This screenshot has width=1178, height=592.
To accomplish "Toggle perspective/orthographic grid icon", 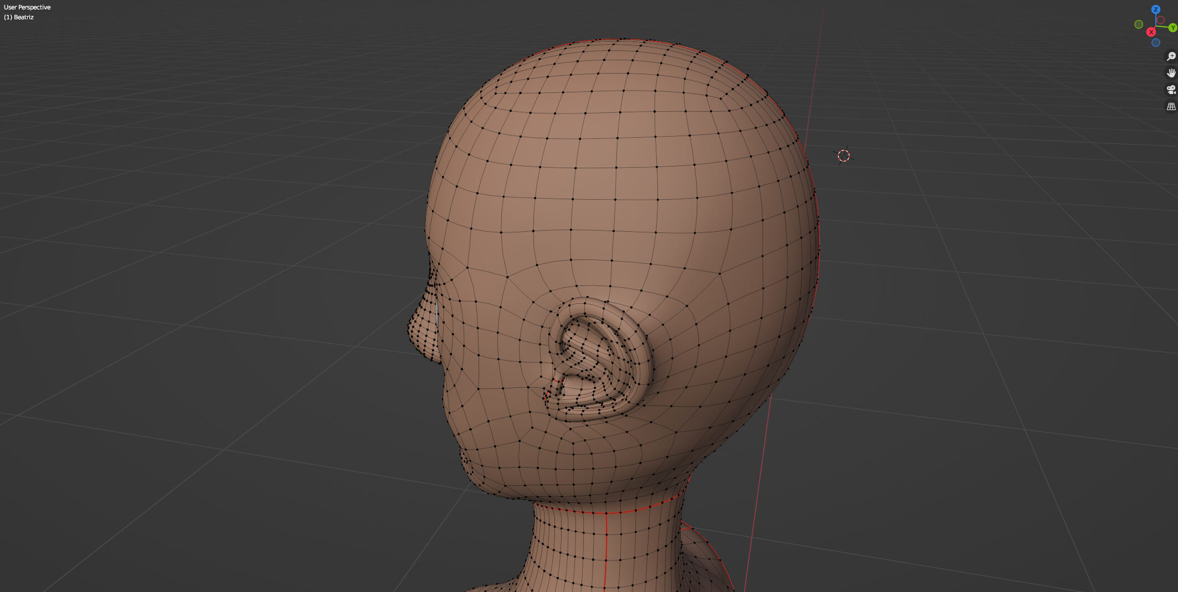I will pos(1171,106).
